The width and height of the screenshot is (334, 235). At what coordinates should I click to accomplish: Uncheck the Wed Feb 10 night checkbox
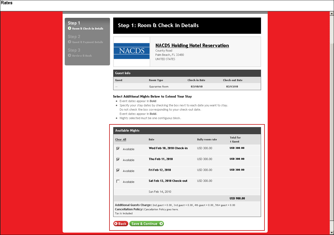coord(118,149)
